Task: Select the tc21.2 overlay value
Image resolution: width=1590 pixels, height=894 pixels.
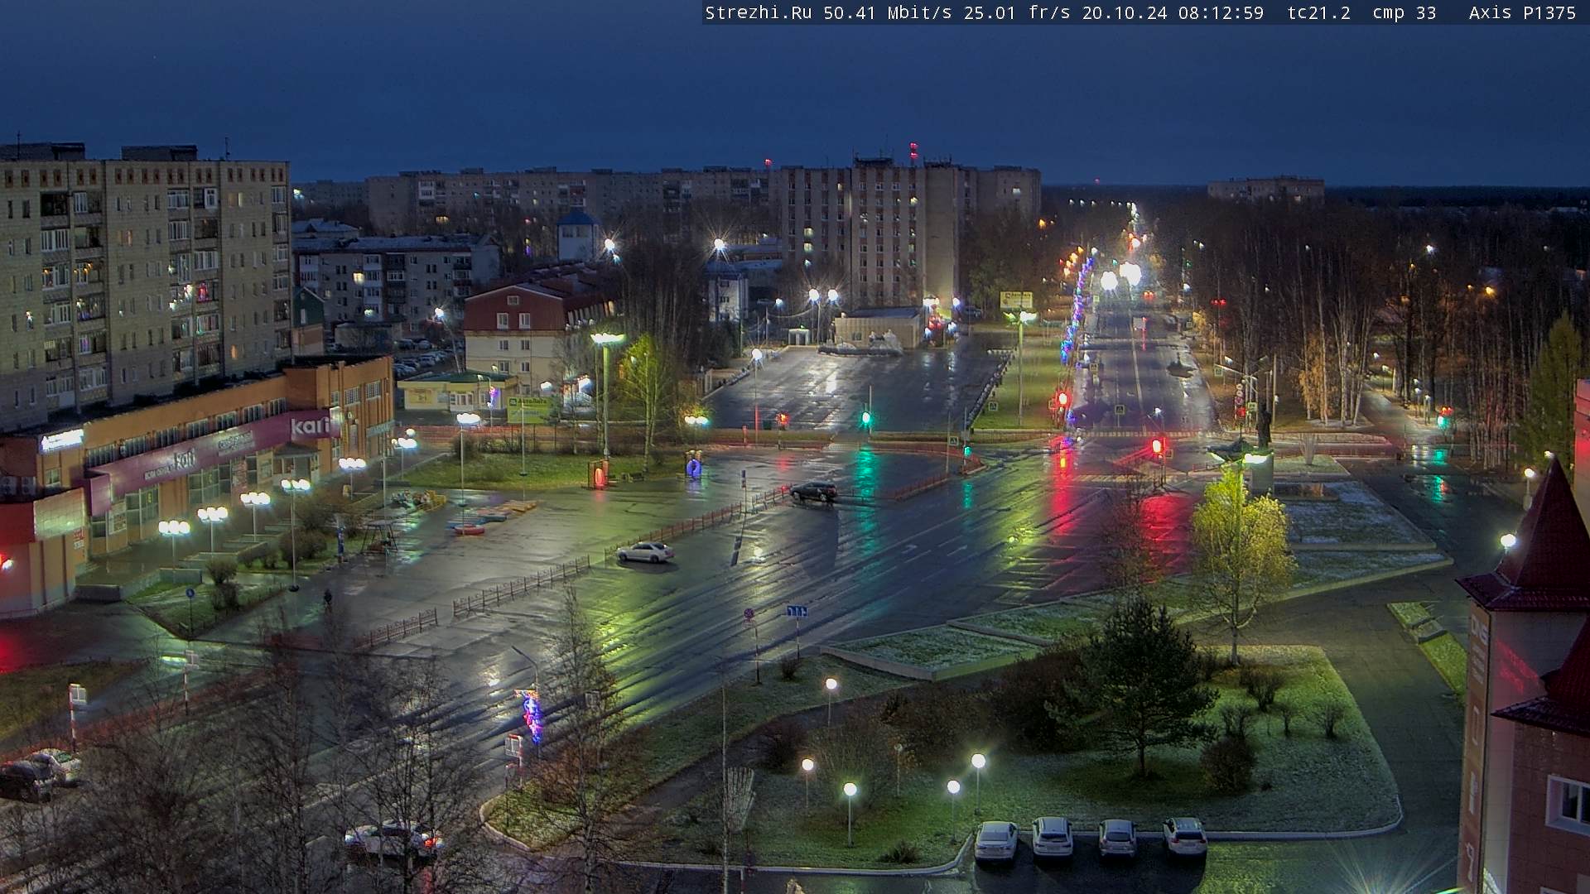Action: [x=1318, y=13]
